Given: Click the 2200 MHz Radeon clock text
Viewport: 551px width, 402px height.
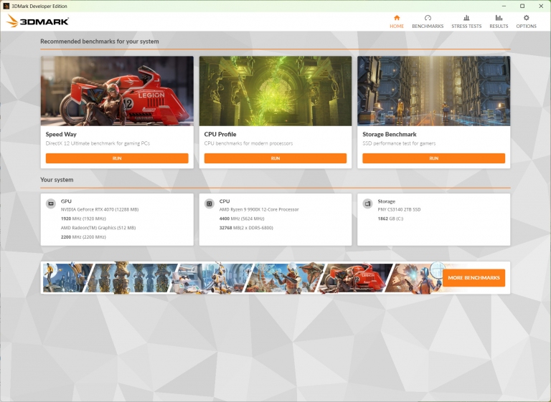Looking at the screenshot, I should (83, 237).
